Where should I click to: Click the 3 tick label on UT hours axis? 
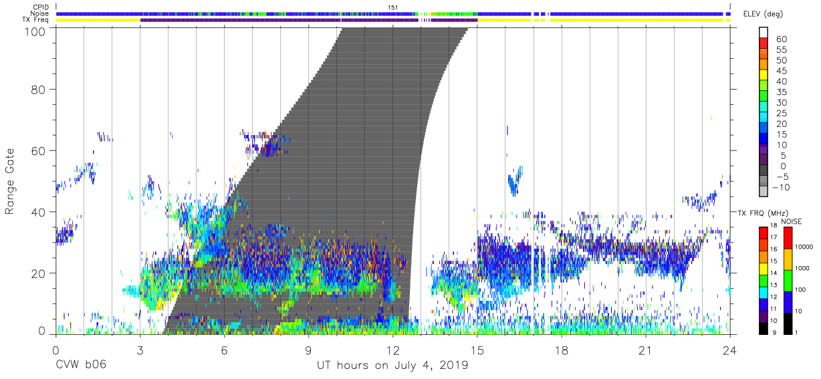(x=140, y=350)
